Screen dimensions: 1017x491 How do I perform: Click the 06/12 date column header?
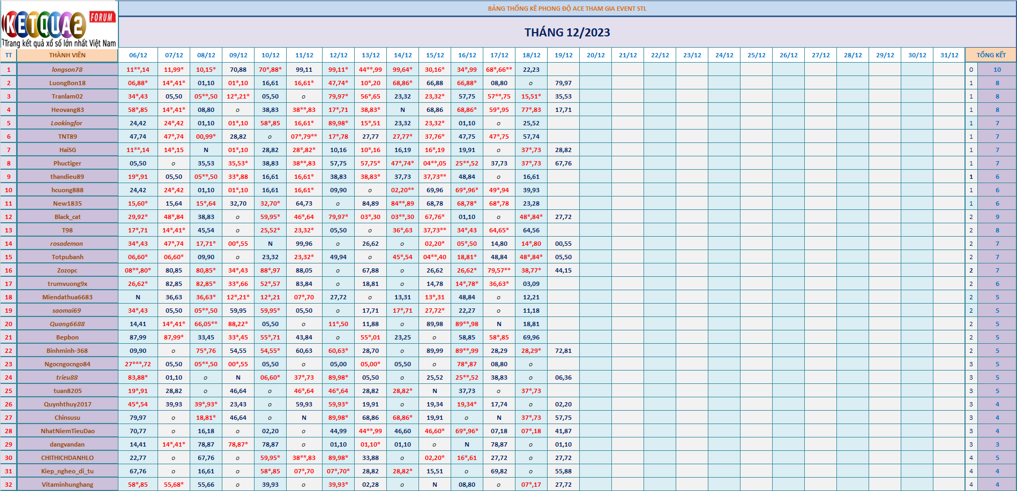tap(138, 55)
